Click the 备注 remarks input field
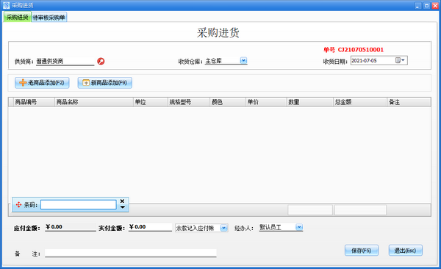 tap(131, 253)
